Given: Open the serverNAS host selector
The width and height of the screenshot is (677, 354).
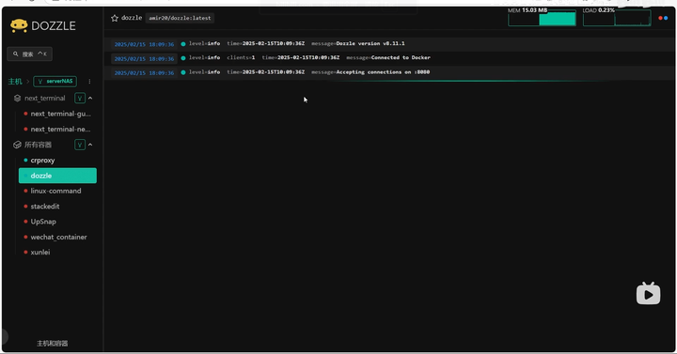Looking at the screenshot, I should point(55,81).
